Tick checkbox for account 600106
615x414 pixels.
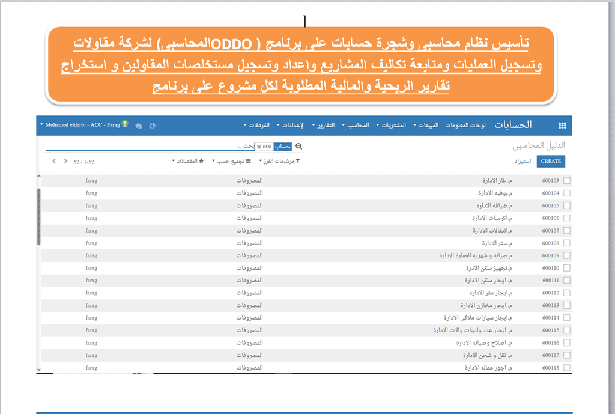tap(567, 218)
